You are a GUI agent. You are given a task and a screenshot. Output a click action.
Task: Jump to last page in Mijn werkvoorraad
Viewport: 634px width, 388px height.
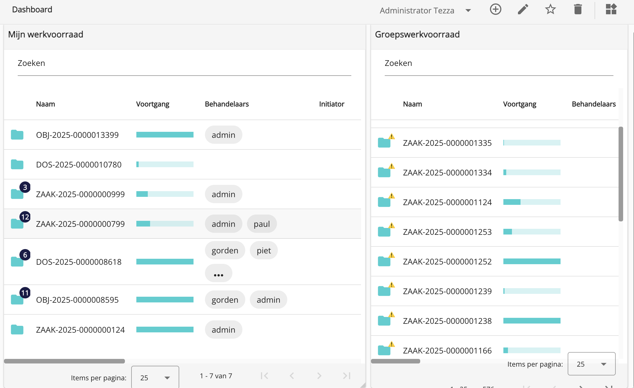pos(346,376)
